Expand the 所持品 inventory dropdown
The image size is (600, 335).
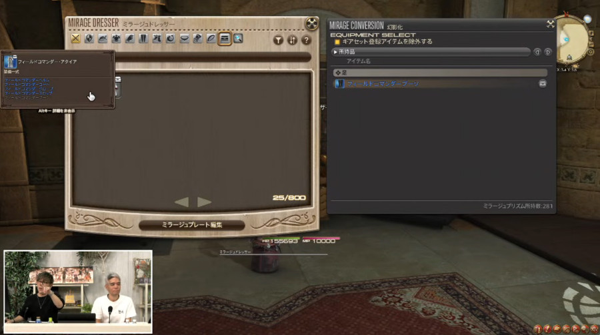pos(430,51)
